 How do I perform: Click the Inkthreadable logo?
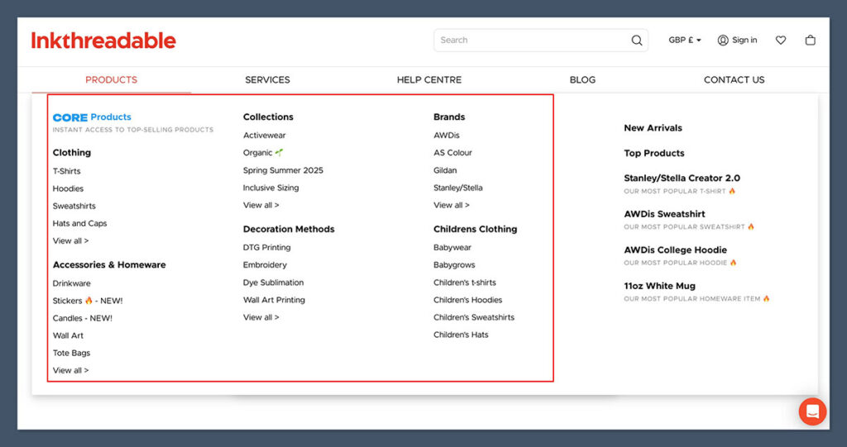[x=103, y=40]
